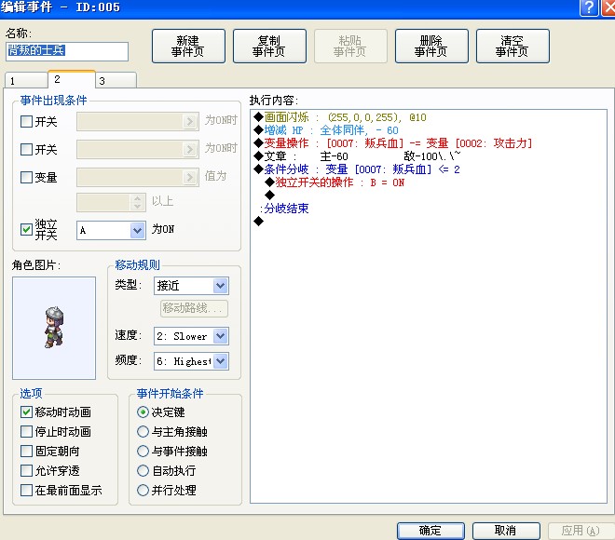The image size is (615, 540).
Task: Check 停止时动画 option
Action: pyautogui.click(x=26, y=431)
